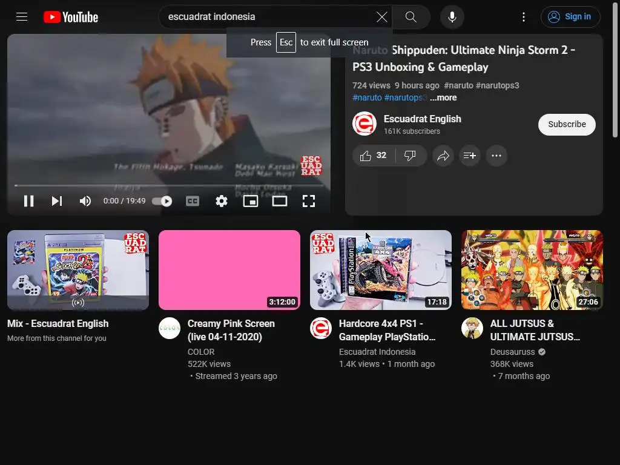This screenshot has width=620, height=465.
Task: Switch to theater mode
Action: [280, 201]
